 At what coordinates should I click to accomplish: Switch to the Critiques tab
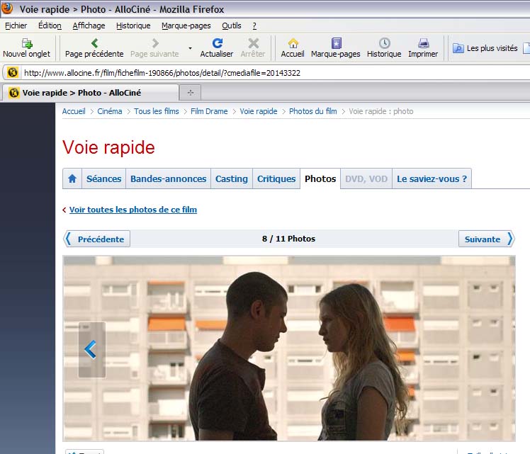coord(276,178)
